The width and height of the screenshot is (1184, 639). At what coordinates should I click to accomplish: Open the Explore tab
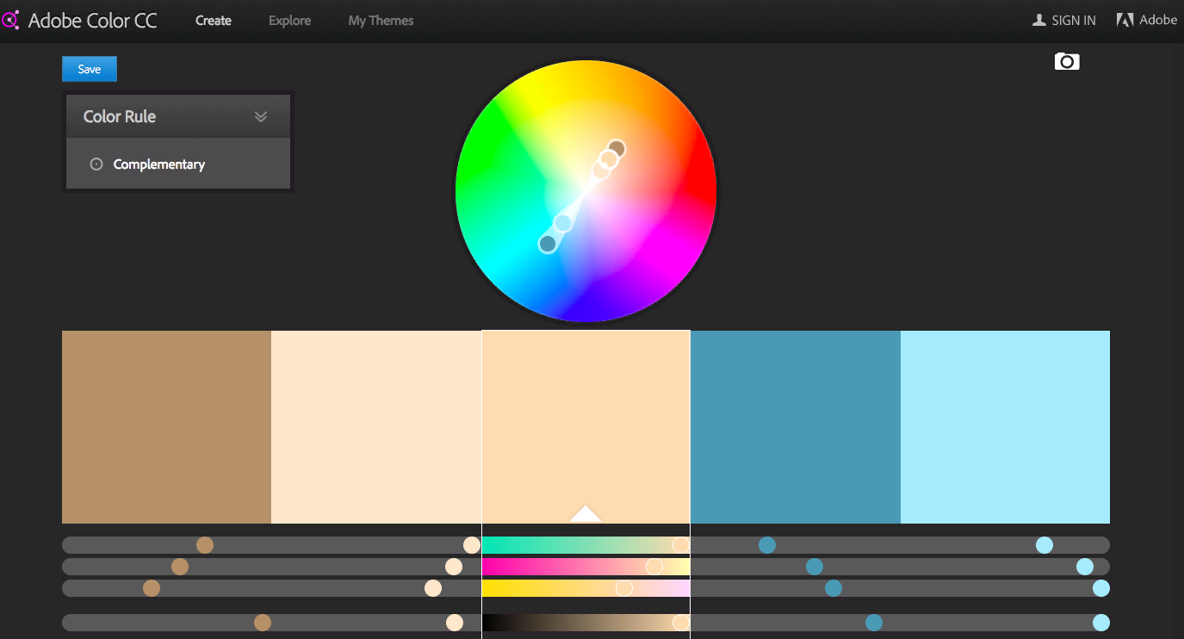(289, 20)
